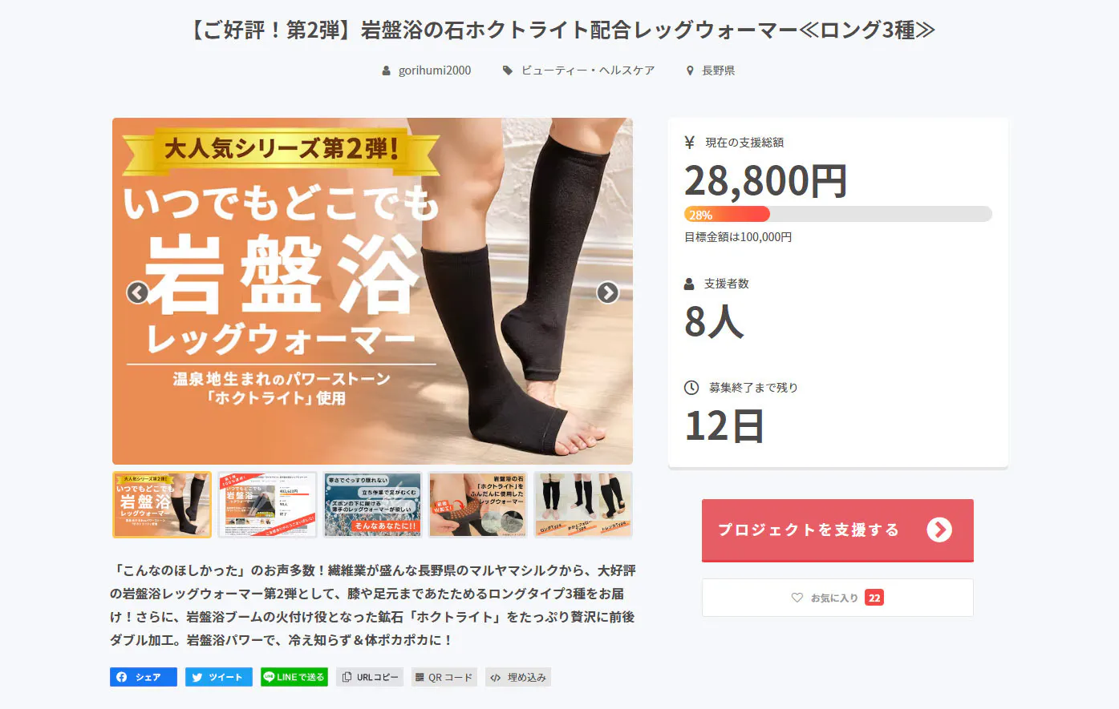Click the Facebook シェア share button
Viewport: 1119px width, 709px height.
point(144,677)
